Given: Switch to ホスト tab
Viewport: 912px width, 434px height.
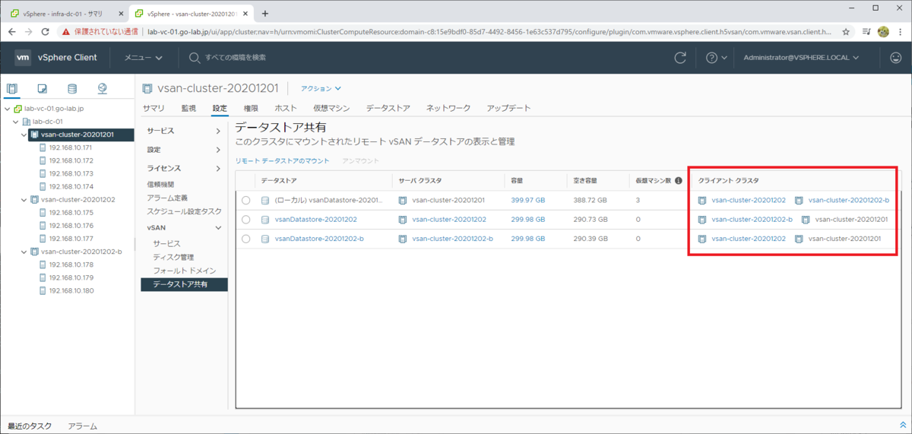Looking at the screenshot, I should [286, 109].
